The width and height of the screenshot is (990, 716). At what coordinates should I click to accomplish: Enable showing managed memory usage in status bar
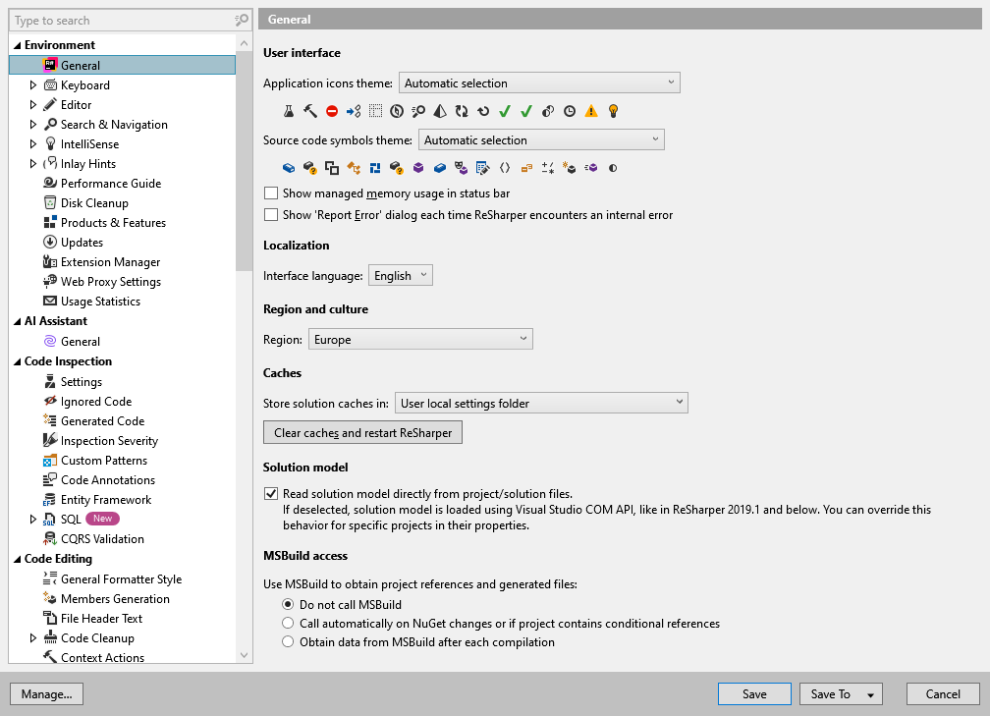tap(271, 193)
